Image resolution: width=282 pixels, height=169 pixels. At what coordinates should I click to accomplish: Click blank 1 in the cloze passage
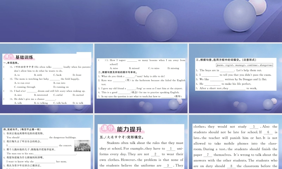pos(171,149)
